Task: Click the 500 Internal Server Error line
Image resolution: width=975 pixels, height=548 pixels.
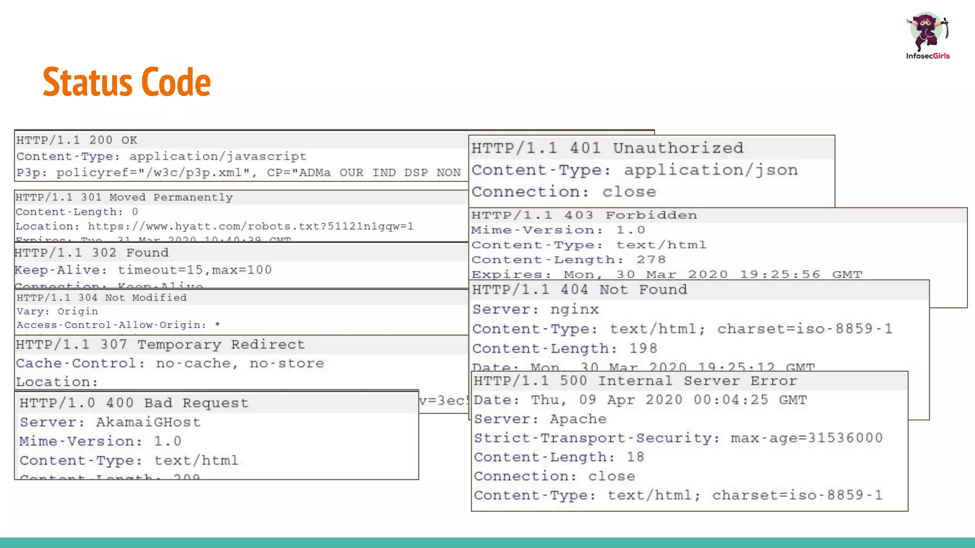Action: click(635, 381)
